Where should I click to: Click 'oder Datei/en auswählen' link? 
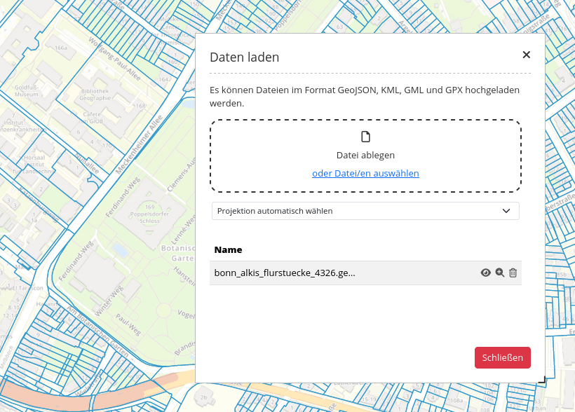pos(365,173)
